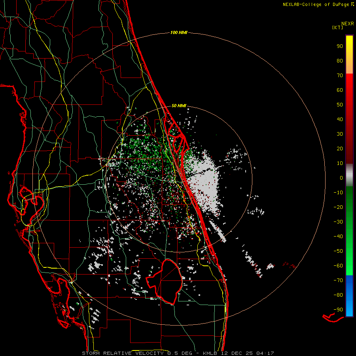The image size is (356, 356).
Task: Click the 40 value on velocity scale
Action: click(340, 119)
